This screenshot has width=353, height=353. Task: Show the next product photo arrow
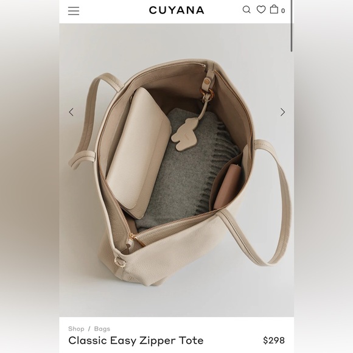pyautogui.click(x=282, y=112)
